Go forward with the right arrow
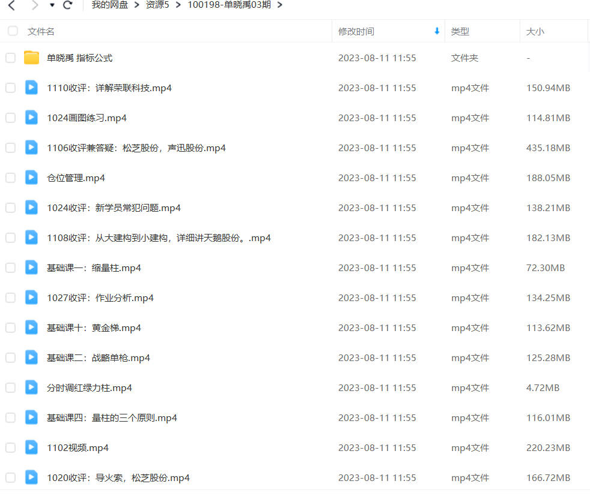590x496 pixels. click(x=35, y=5)
